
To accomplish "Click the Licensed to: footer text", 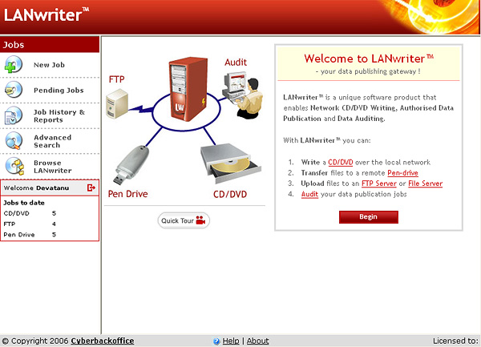I will (x=455, y=341).
